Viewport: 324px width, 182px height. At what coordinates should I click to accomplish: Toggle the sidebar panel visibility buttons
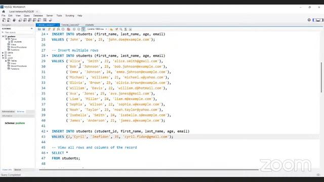point(318,20)
